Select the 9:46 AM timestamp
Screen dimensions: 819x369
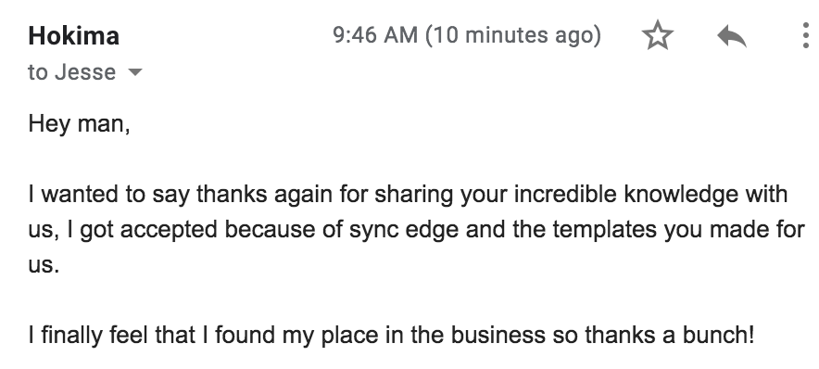[375, 35]
